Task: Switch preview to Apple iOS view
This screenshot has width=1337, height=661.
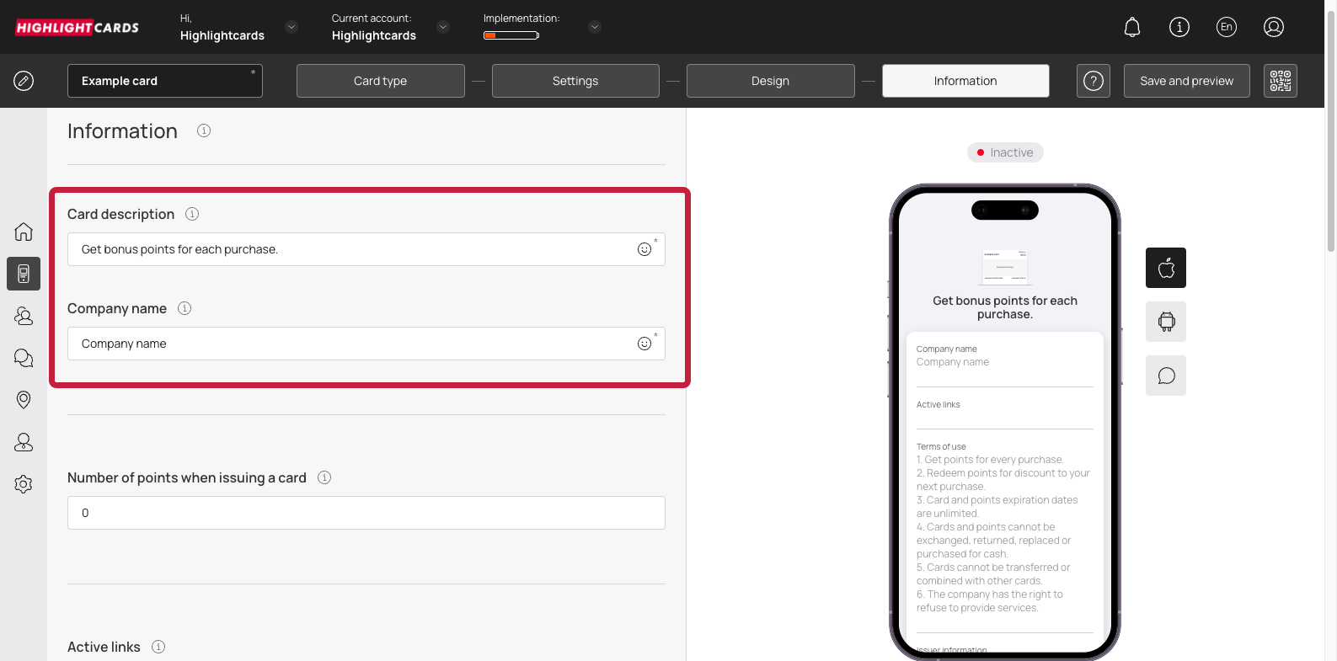Action: tap(1166, 268)
